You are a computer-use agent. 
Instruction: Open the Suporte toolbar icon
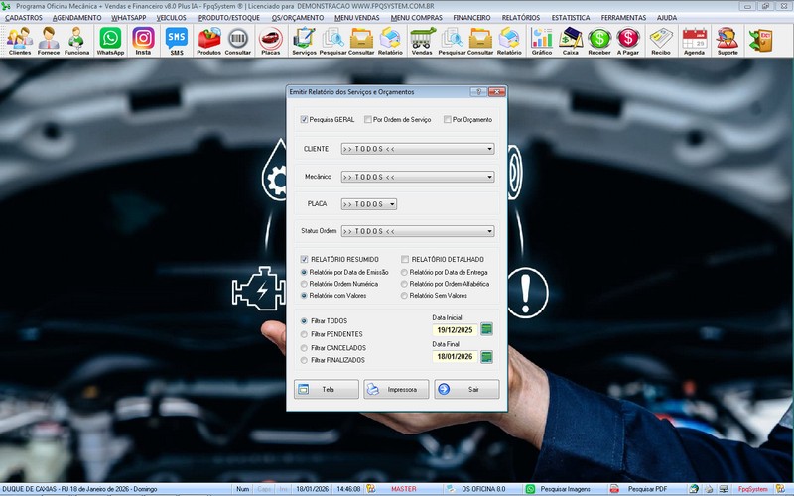pyautogui.click(x=727, y=40)
